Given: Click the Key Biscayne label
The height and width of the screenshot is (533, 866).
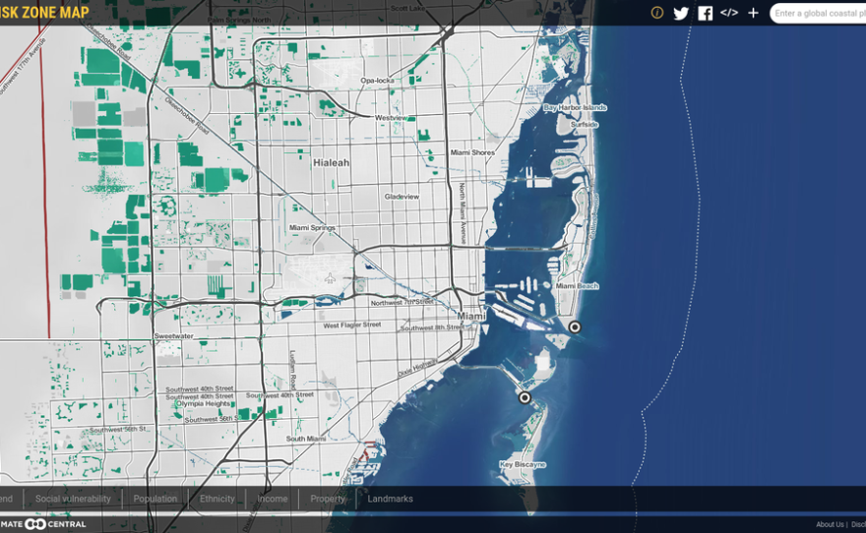Looking at the screenshot, I should [523, 464].
